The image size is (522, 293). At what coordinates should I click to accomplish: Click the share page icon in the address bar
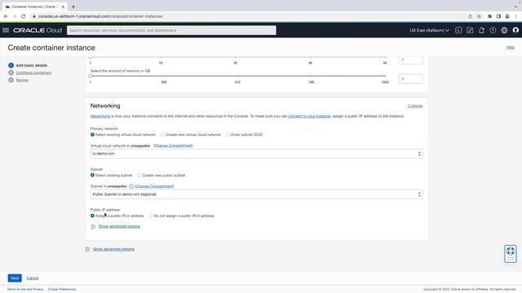pos(471,16)
